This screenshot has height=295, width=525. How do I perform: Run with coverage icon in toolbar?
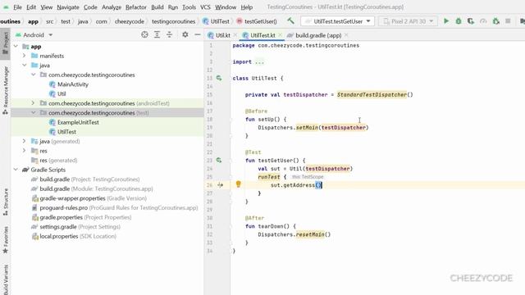click(x=471, y=21)
